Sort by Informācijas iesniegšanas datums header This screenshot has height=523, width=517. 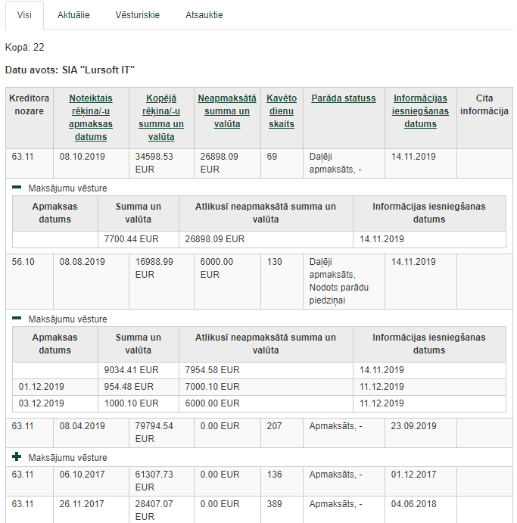420,111
